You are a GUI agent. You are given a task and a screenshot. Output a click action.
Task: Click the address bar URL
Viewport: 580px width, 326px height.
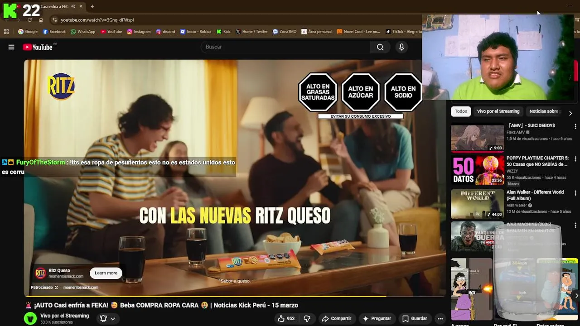[x=97, y=20]
